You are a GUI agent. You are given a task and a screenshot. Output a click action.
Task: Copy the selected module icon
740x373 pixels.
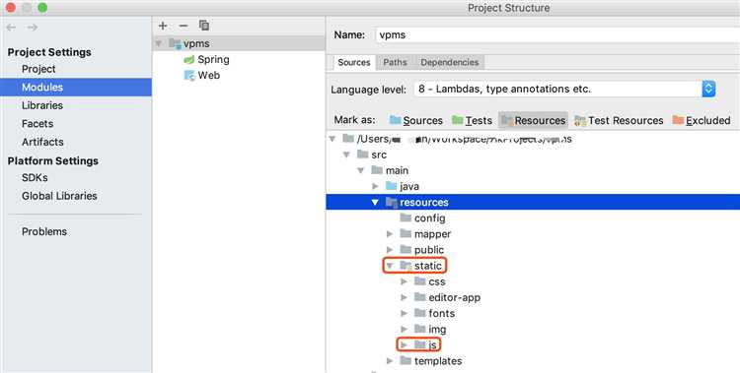[204, 25]
